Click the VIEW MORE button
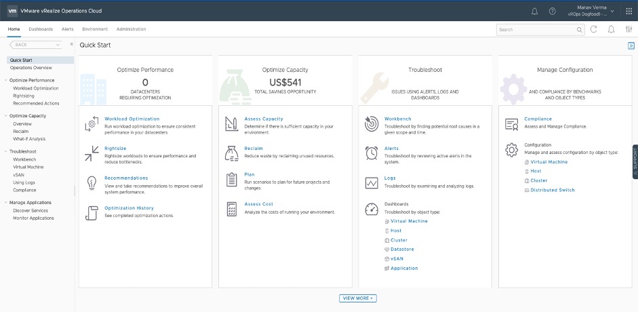638x312 pixels. pyautogui.click(x=358, y=298)
